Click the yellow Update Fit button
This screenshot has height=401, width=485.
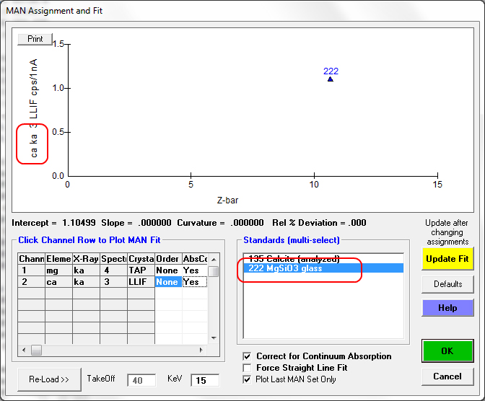[447, 258]
